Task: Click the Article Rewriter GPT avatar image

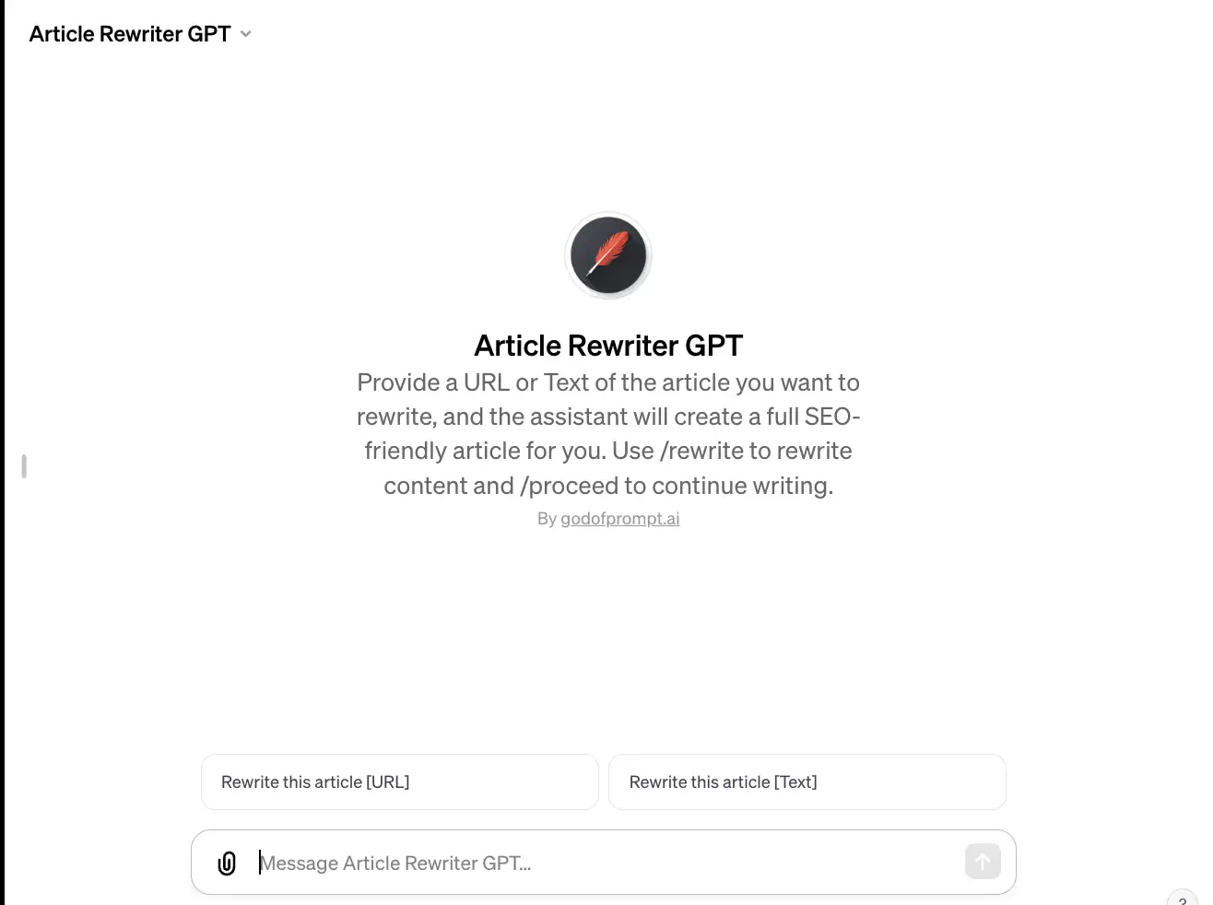Action: point(607,254)
